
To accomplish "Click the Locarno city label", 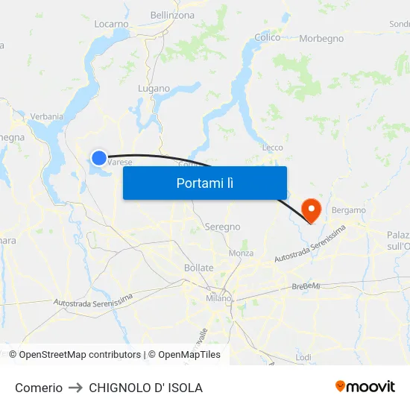I will (111, 24).
